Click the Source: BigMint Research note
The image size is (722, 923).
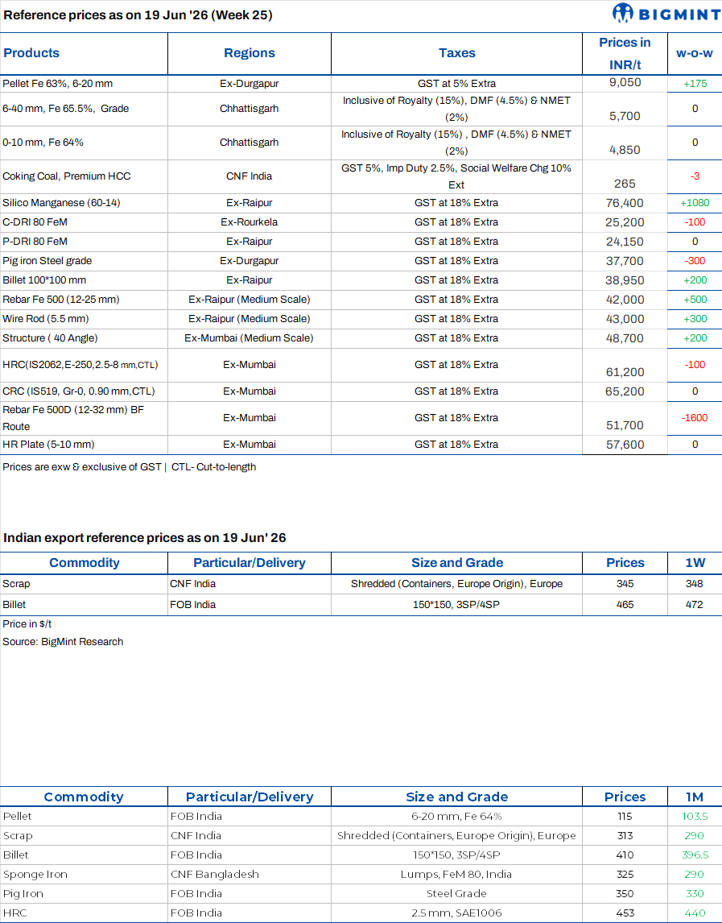[63, 642]
